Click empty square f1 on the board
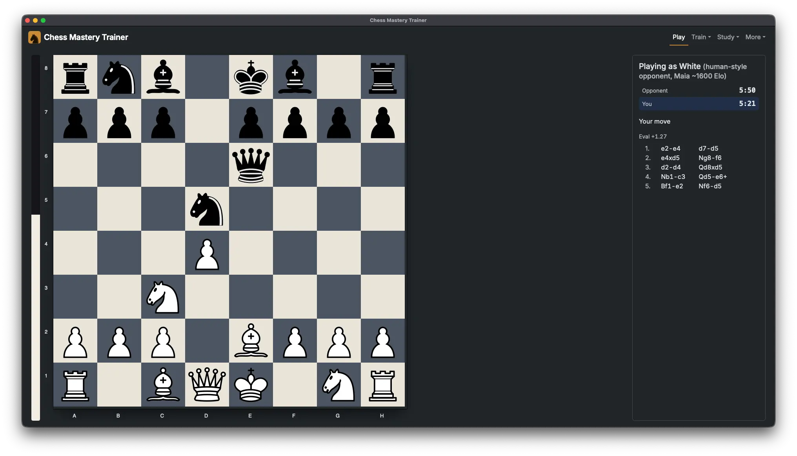The height and width of the screenshot is (456, 797). click(295, 385)
